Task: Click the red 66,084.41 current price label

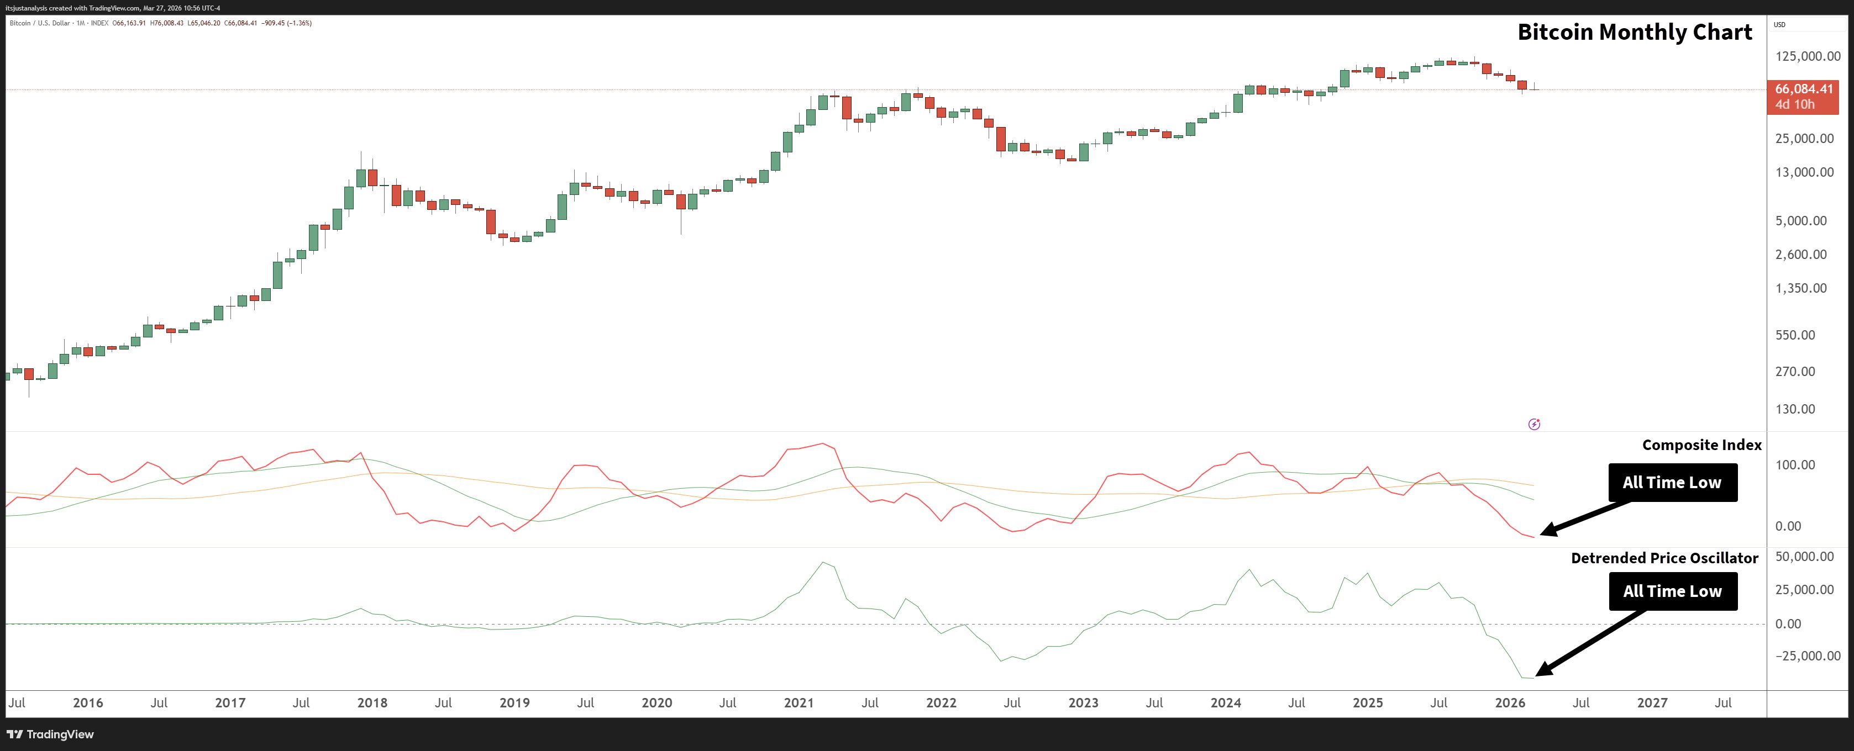Action: [1803, 89]
